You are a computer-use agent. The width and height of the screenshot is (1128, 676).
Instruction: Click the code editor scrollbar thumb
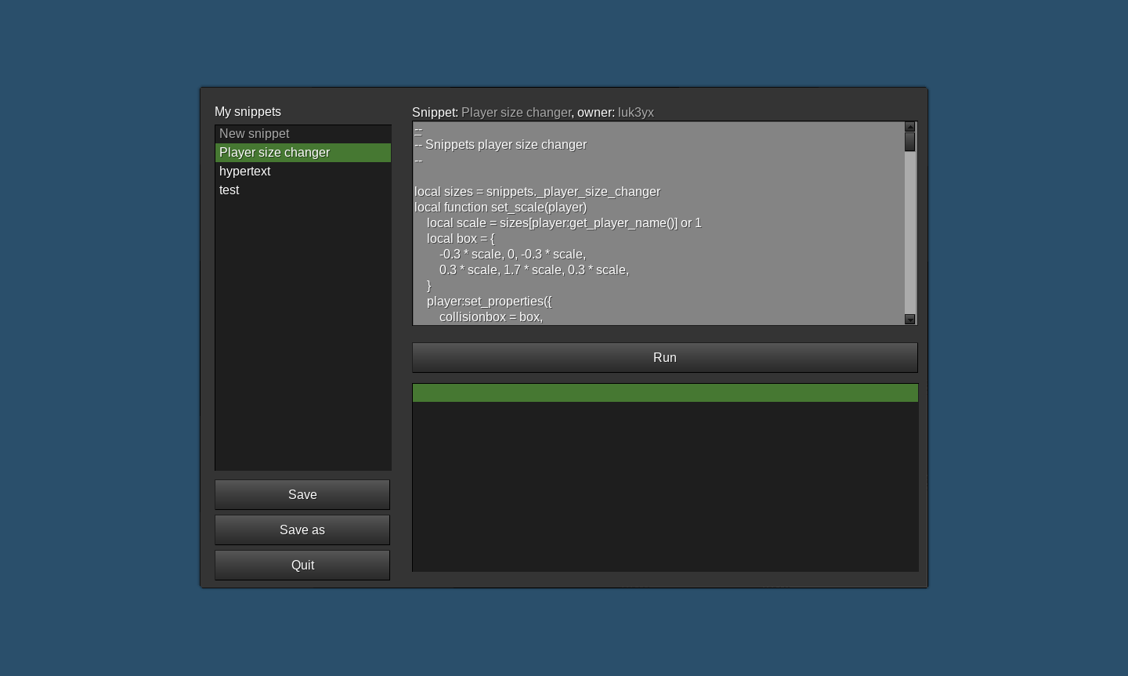(x=909, y=142)
